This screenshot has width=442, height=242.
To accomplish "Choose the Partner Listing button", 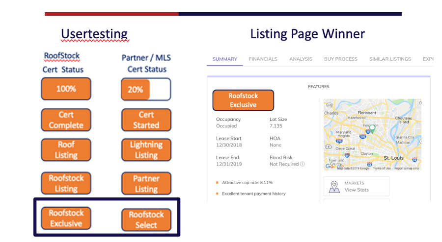I will [146, 184].
